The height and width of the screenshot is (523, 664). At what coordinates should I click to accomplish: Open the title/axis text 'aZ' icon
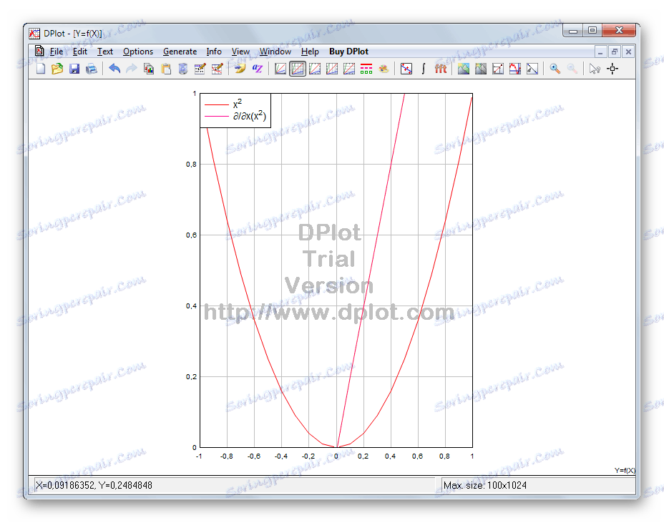click(x=258, y=68)
